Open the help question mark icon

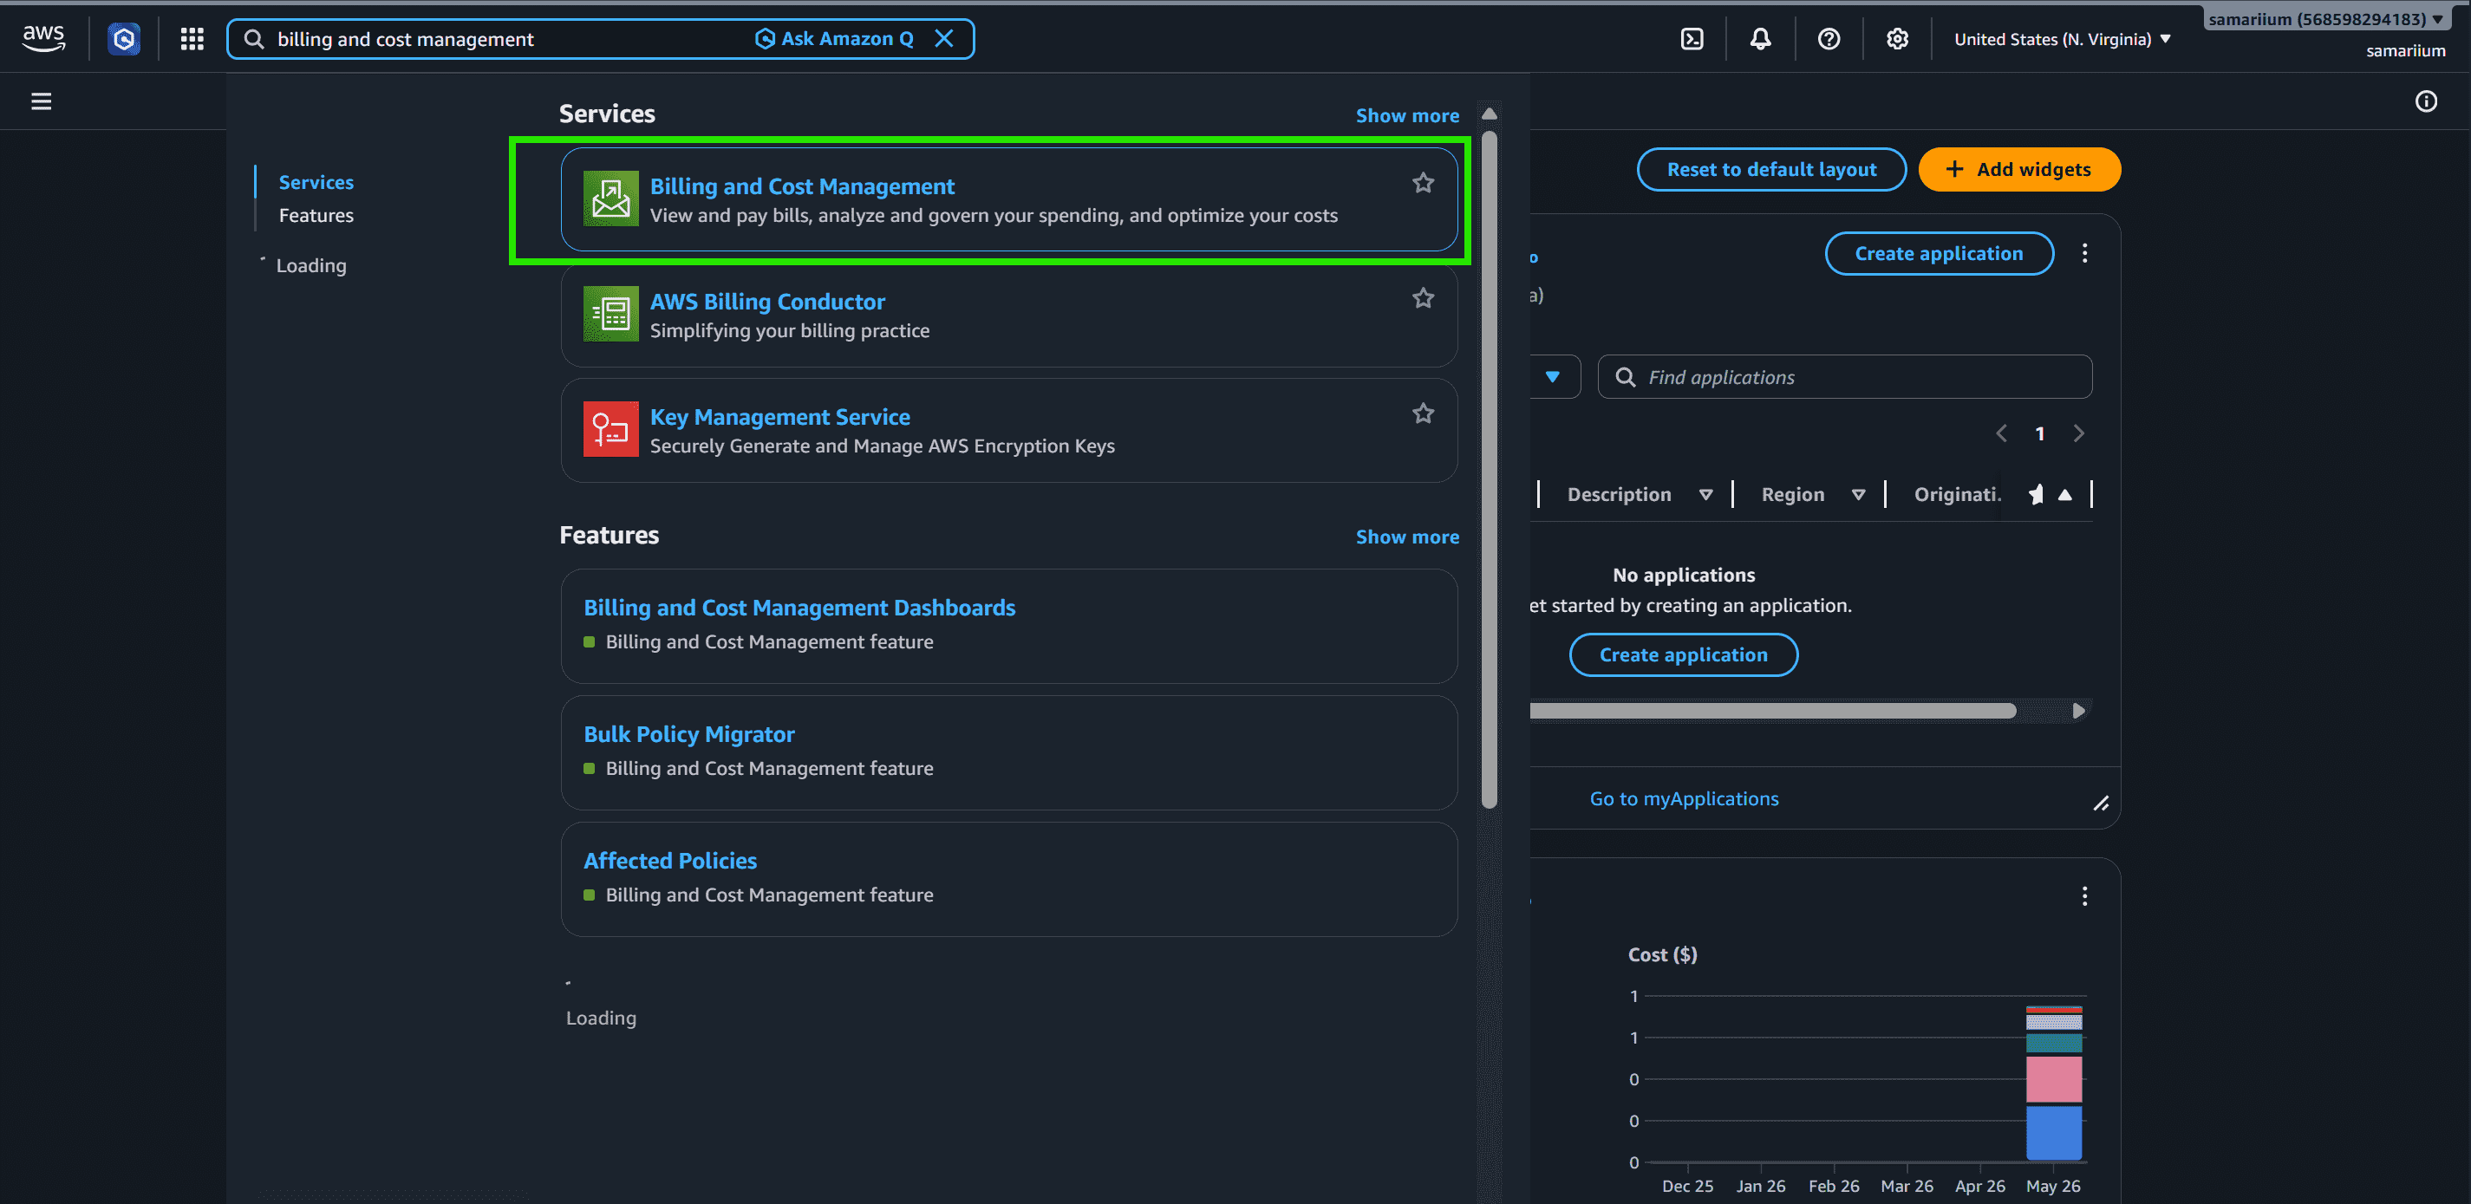point(1829,38)
